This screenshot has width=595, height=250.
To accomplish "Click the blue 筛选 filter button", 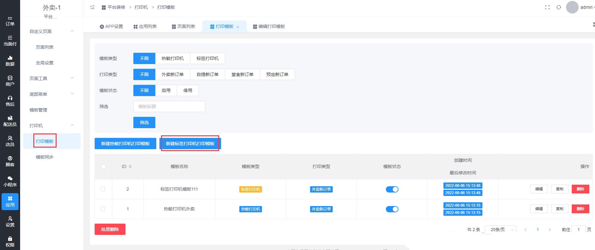I will [144, 122].
